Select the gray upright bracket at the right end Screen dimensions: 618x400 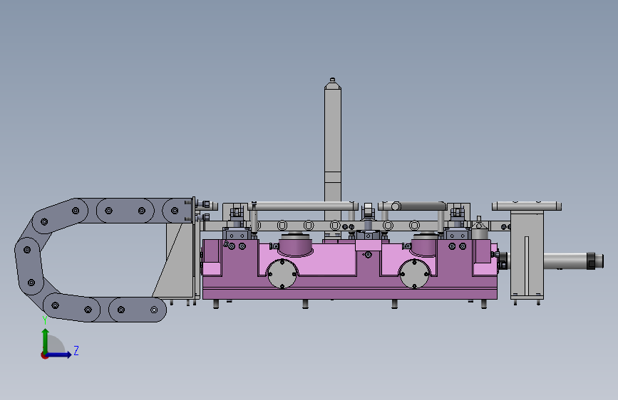[527, 256]
